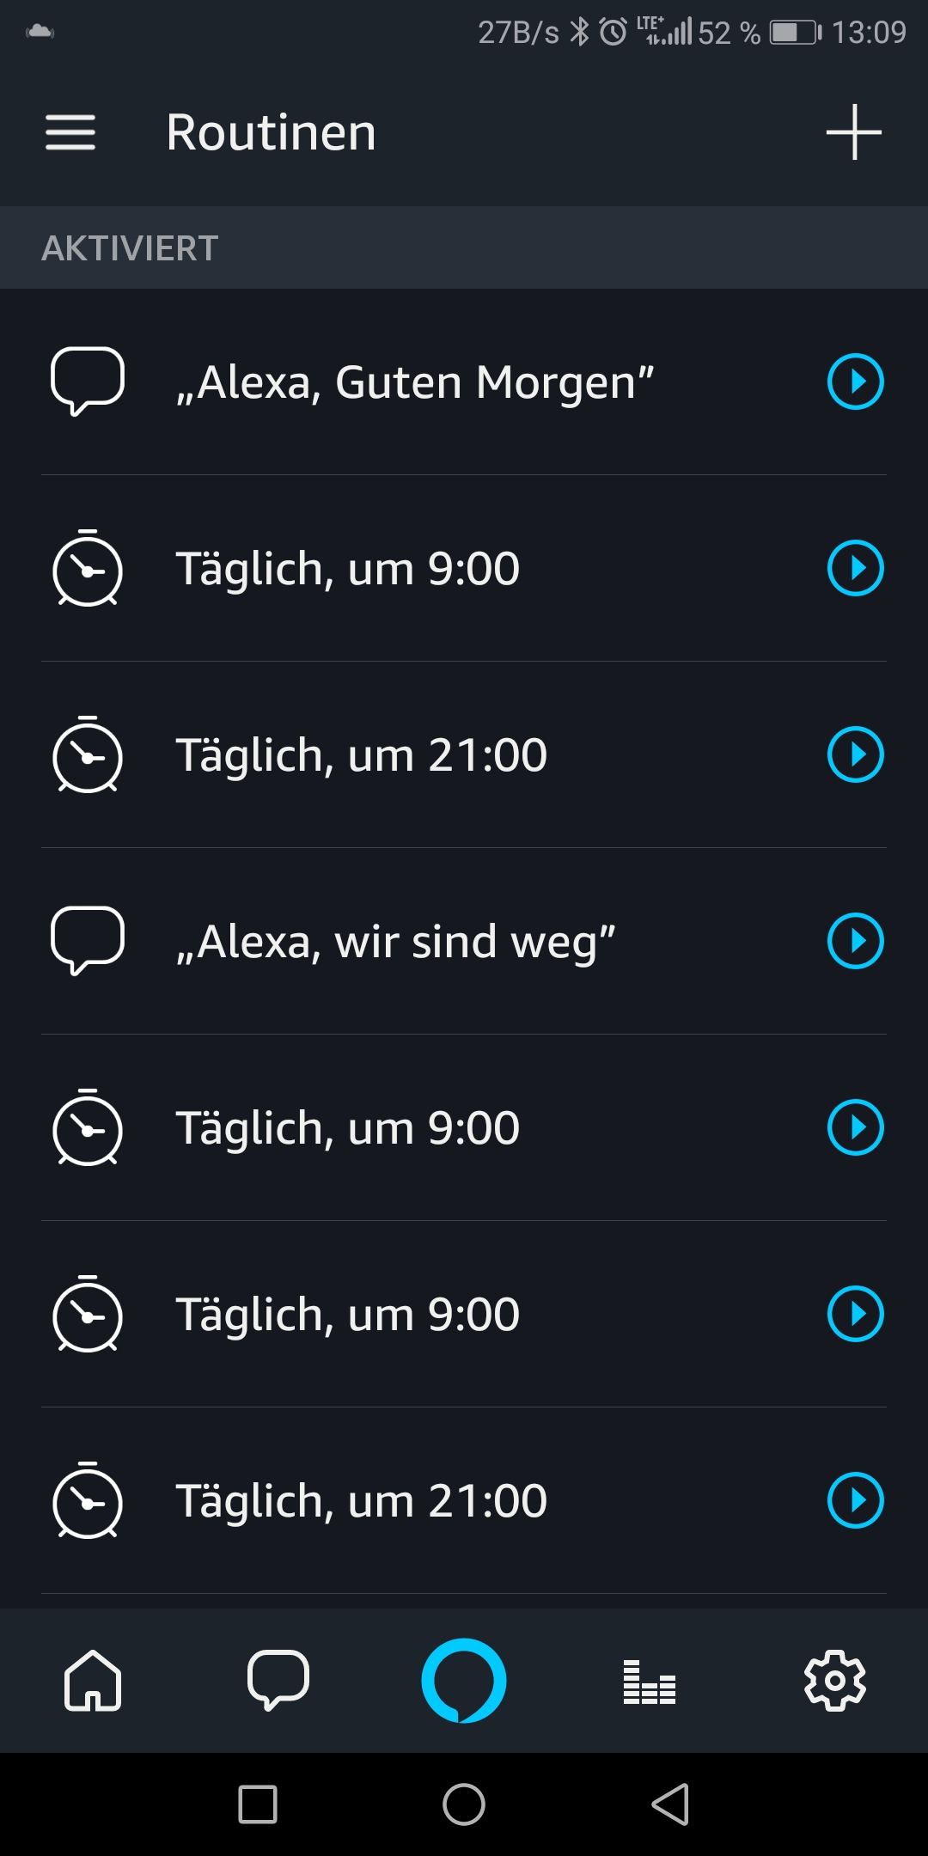
Task: Click clock icon of last 21:00 routine
Action: pos(88,1500)
